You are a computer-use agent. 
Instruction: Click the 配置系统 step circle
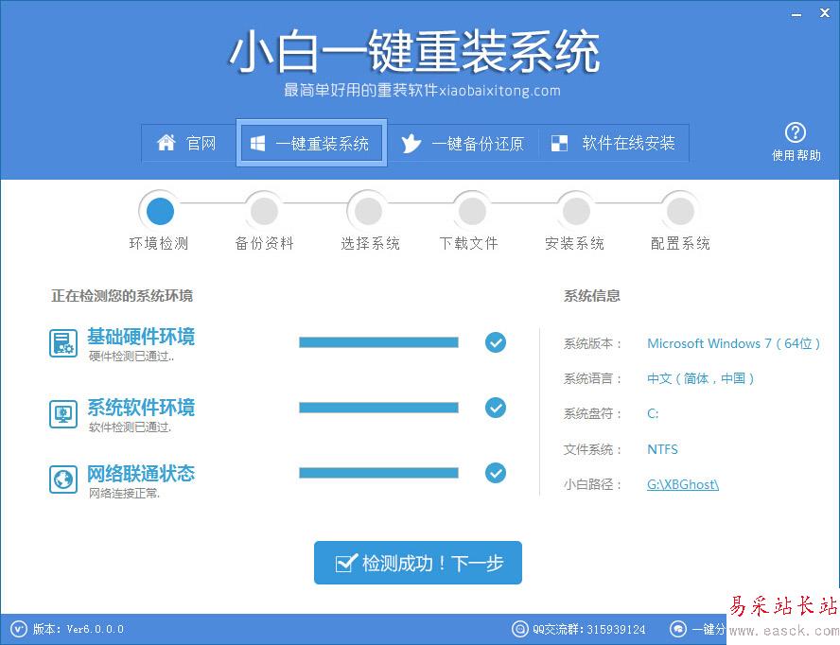pos(680,211)
